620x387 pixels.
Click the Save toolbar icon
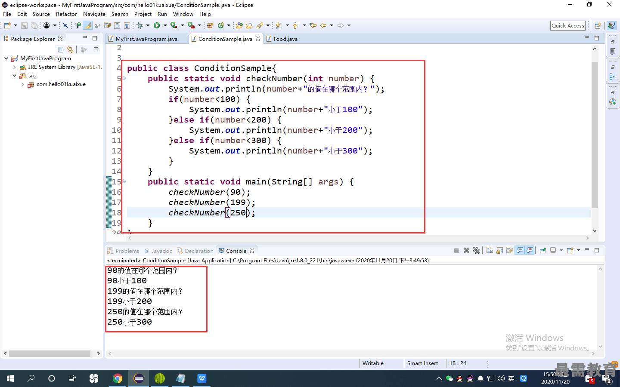(24, 25)
